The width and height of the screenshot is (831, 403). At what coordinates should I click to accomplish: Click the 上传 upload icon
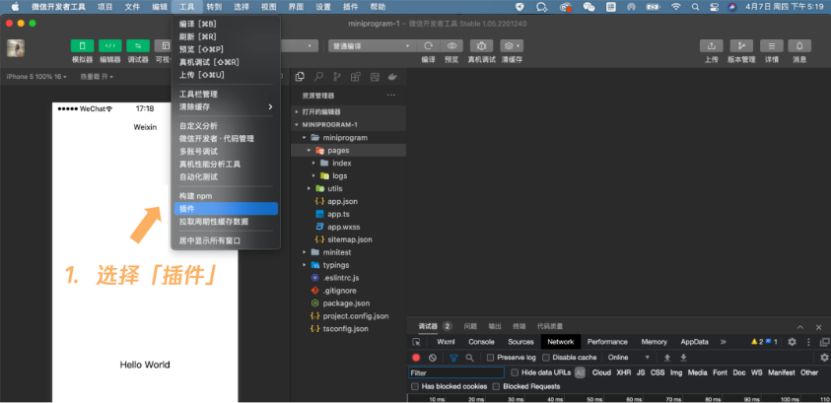[711, 46]
